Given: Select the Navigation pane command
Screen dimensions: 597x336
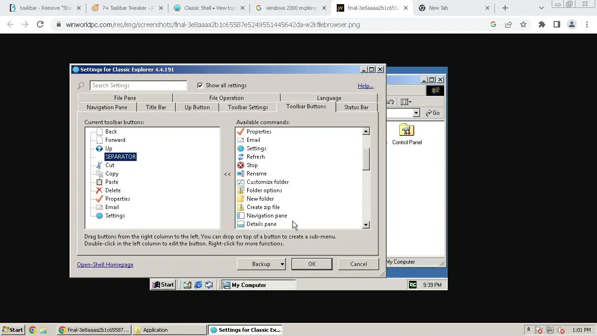Looking at the screenshot, I should 267,216.
